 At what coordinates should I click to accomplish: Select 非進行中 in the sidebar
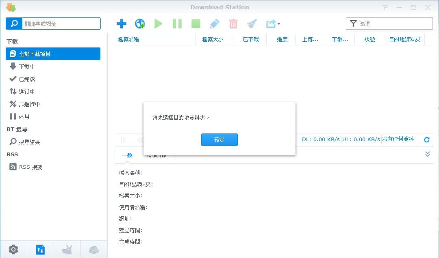click(x=53, y=104)
